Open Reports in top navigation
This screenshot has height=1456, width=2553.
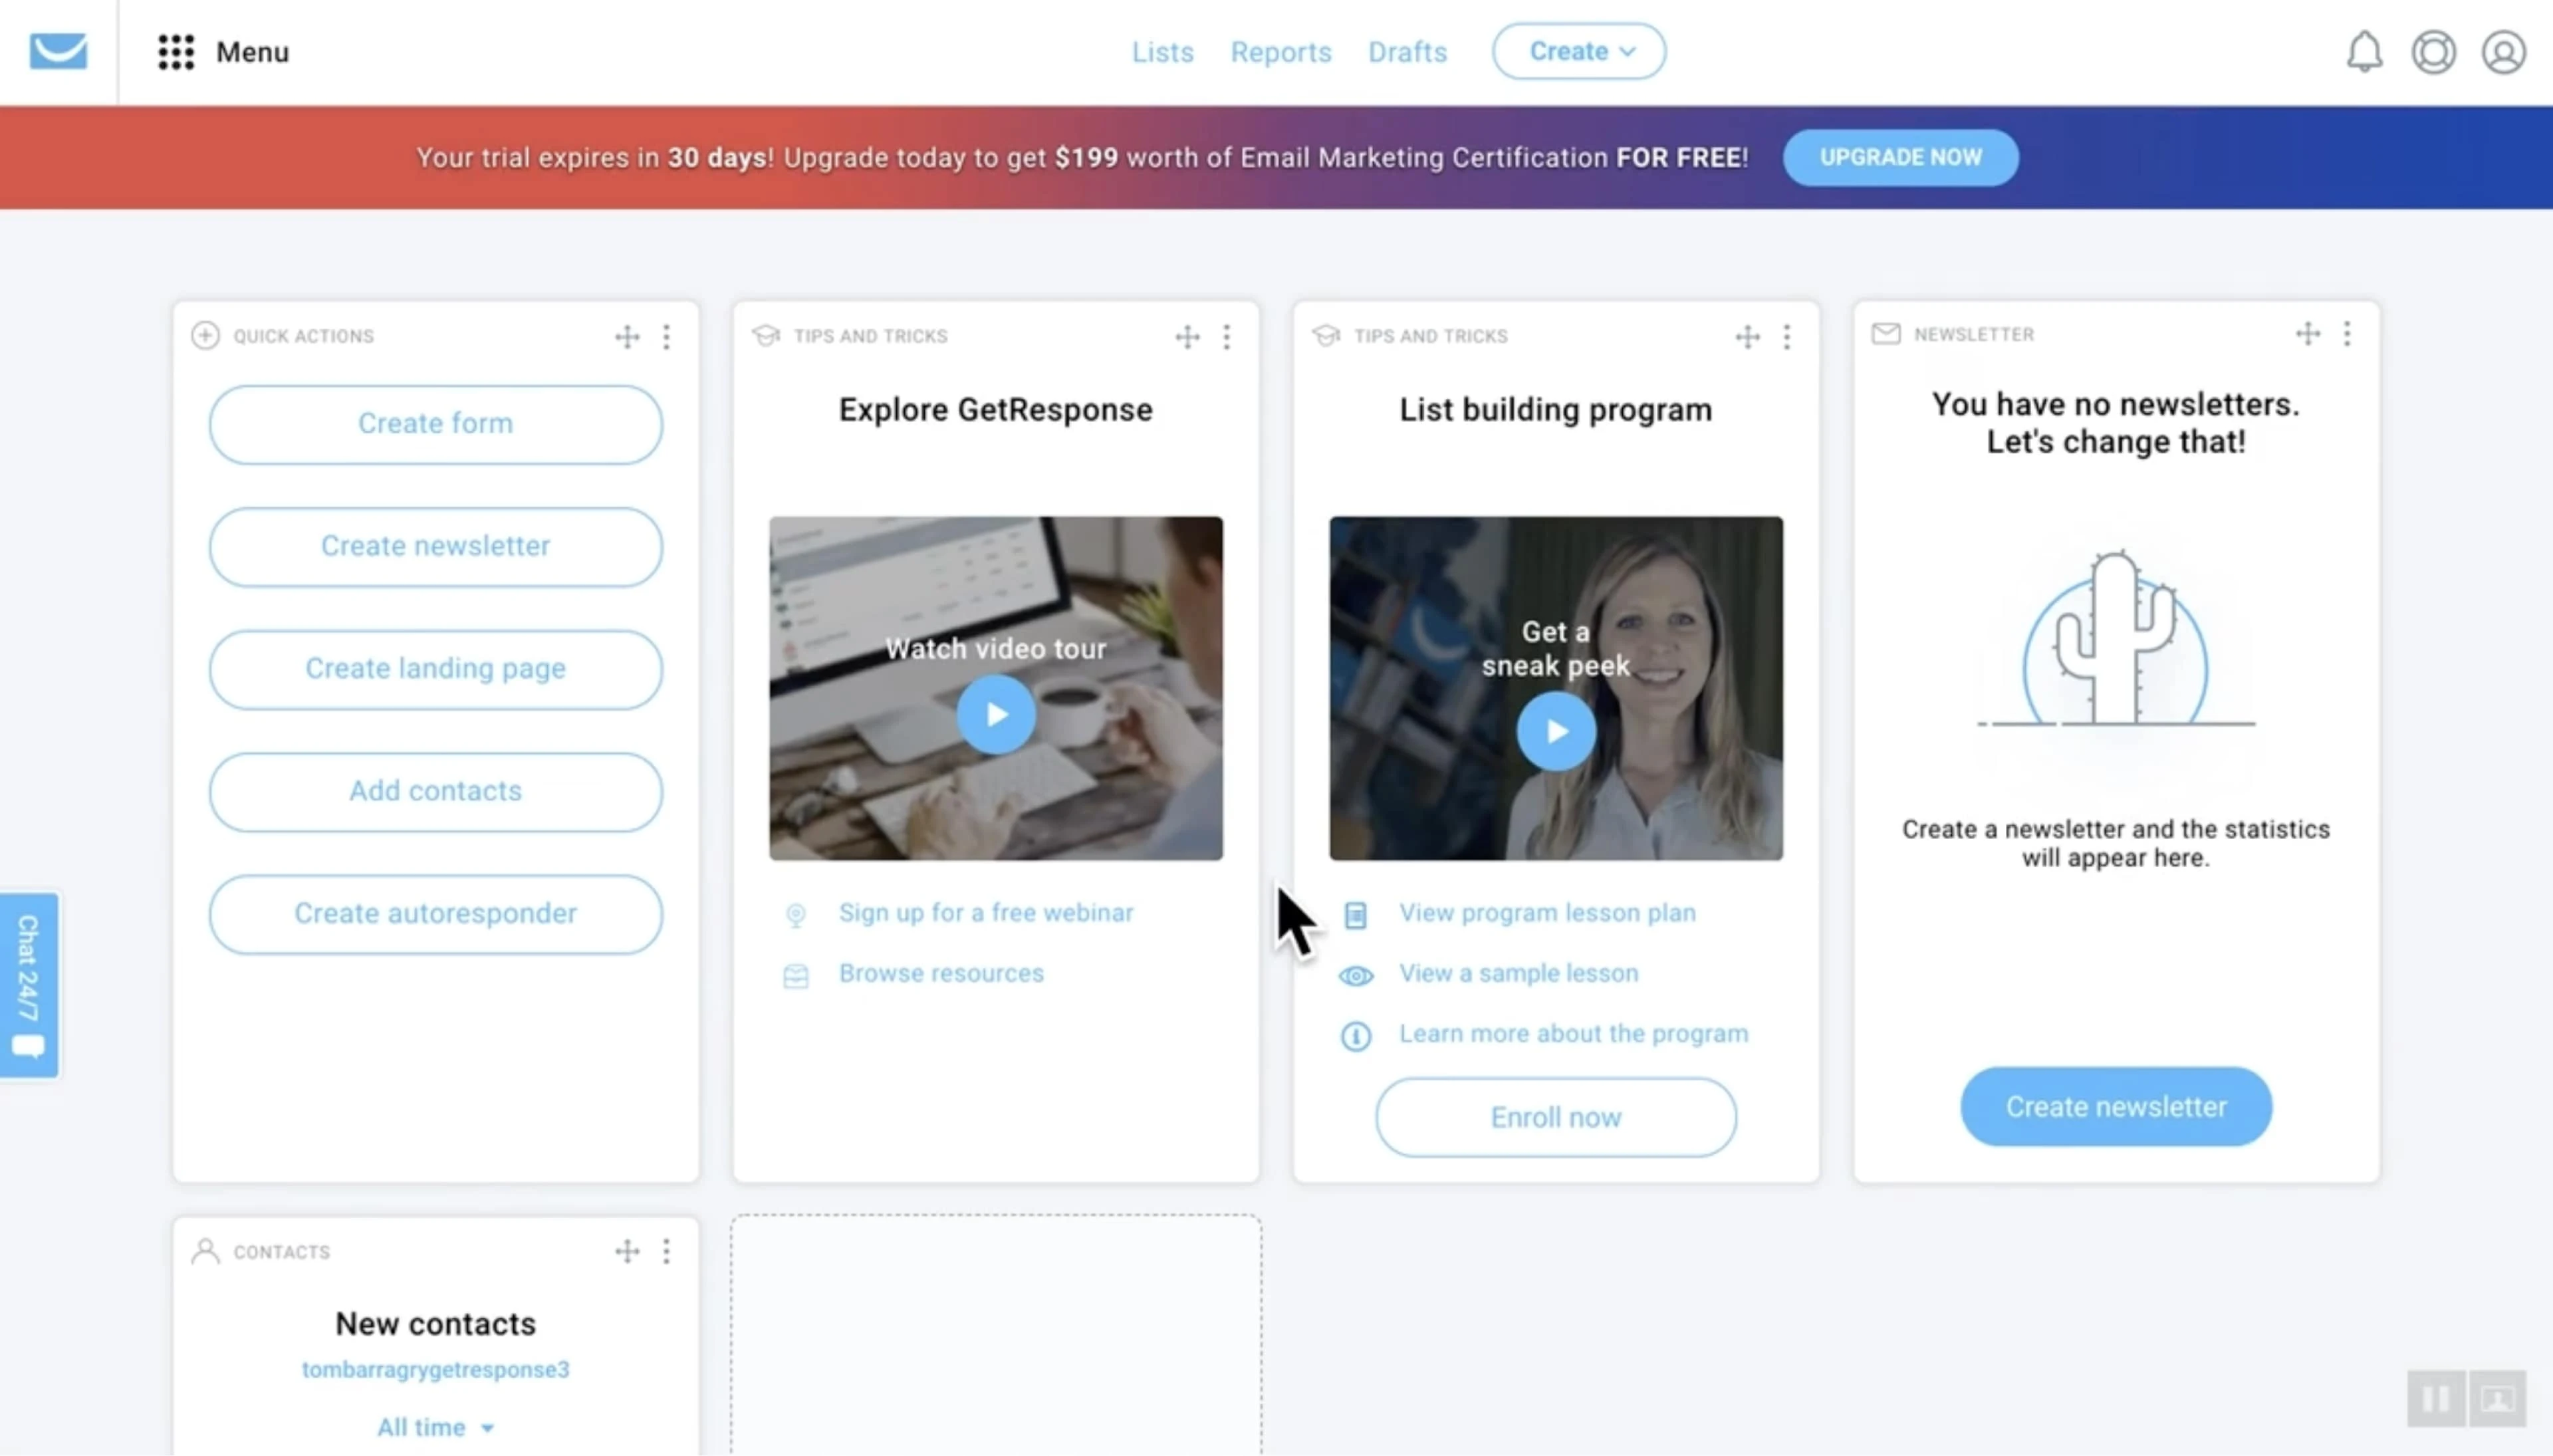(x=1280, y=52)
